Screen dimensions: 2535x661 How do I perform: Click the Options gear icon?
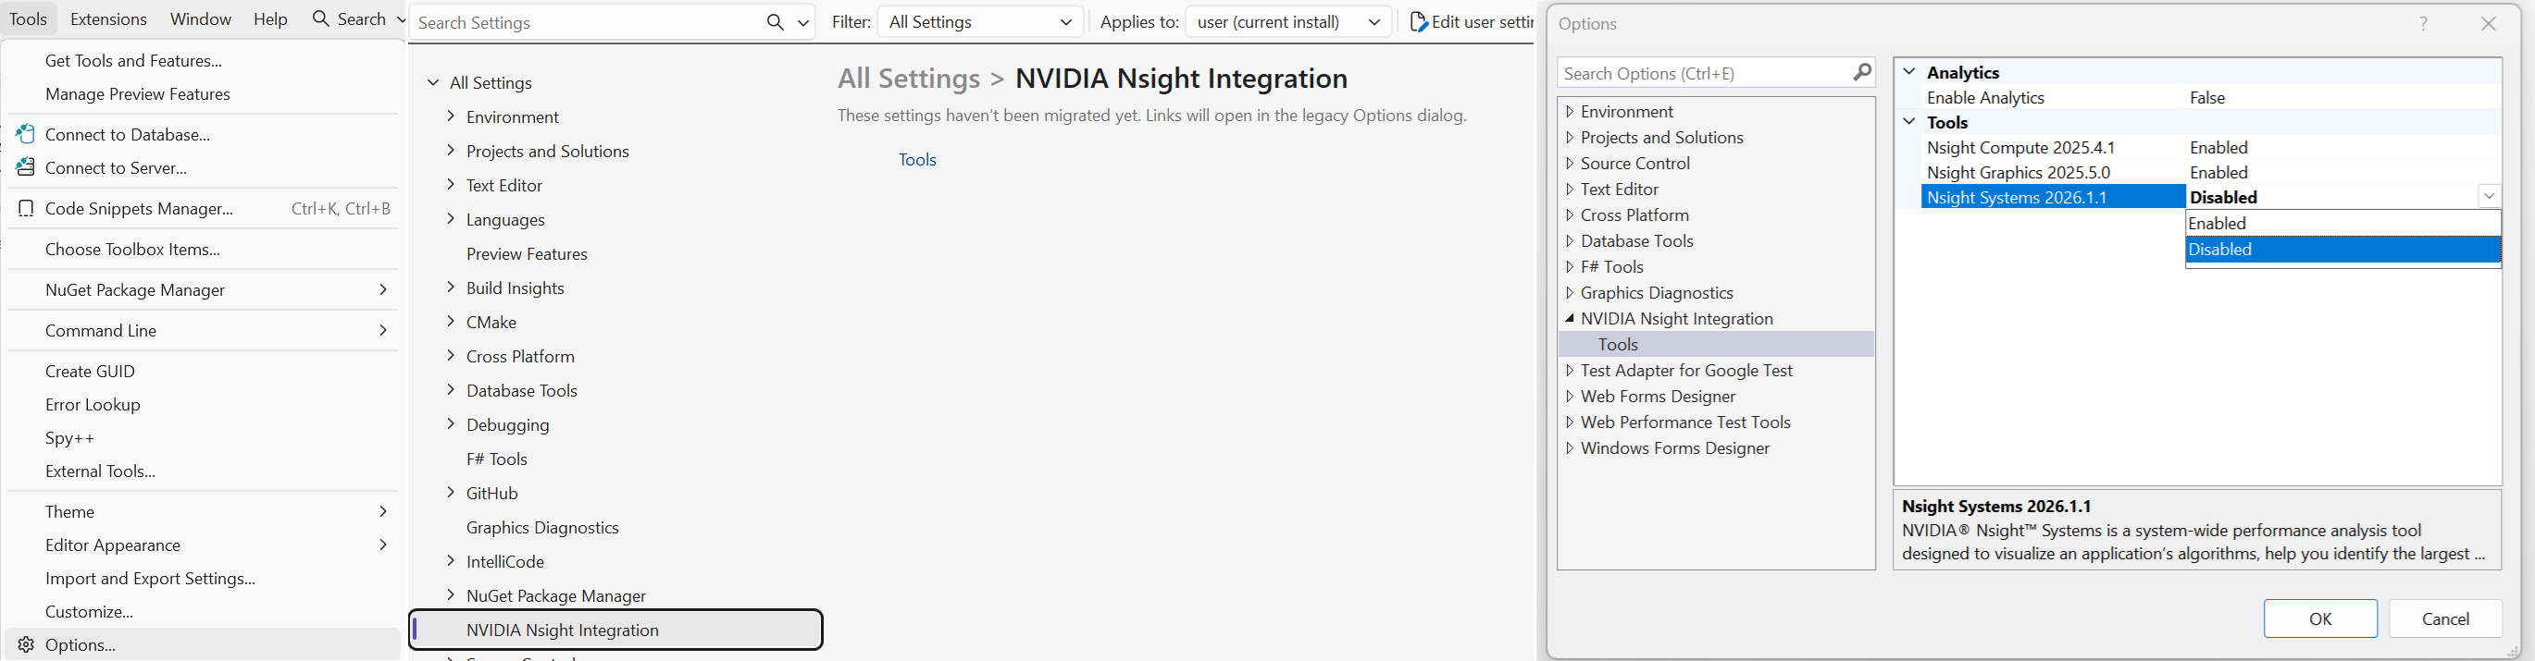[x=27, y=644]
